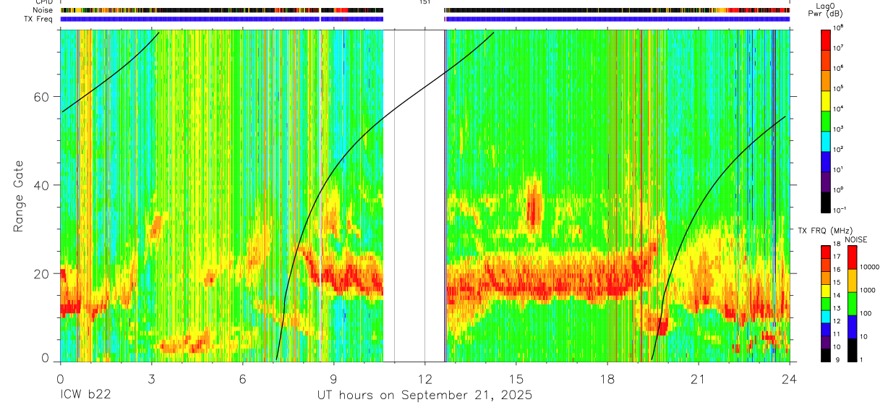This screenshot has height=410, width=888.
Task: Click the 'Noise' row label at top left
Action: point(42,11)
